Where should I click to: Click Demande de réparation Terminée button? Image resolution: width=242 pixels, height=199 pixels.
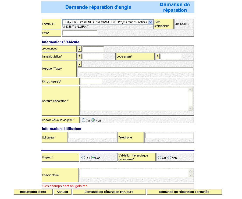[x=184, y=192]
